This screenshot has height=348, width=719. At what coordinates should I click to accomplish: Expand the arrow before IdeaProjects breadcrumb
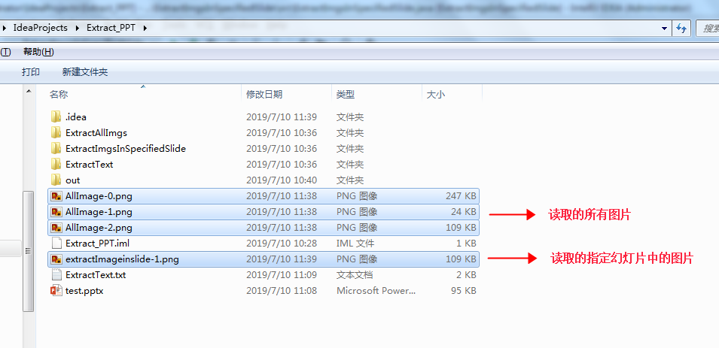click(4, 28)
